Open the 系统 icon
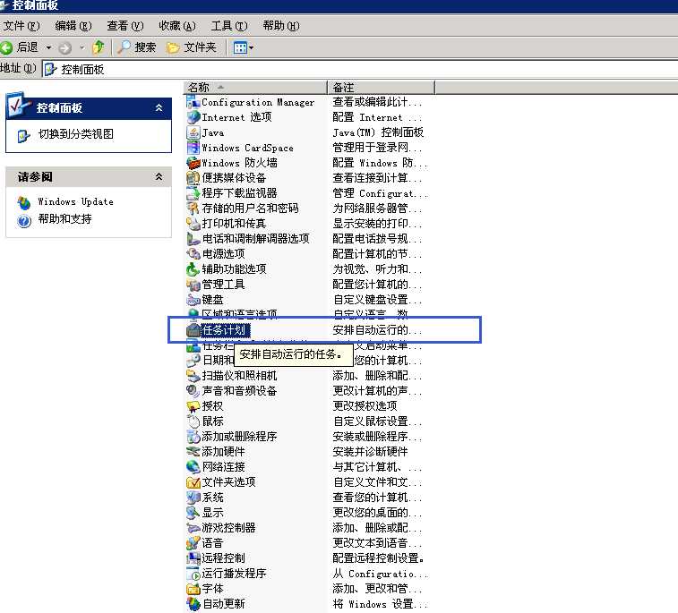Viewport: 678px width, 613px height. coord(193,498)
